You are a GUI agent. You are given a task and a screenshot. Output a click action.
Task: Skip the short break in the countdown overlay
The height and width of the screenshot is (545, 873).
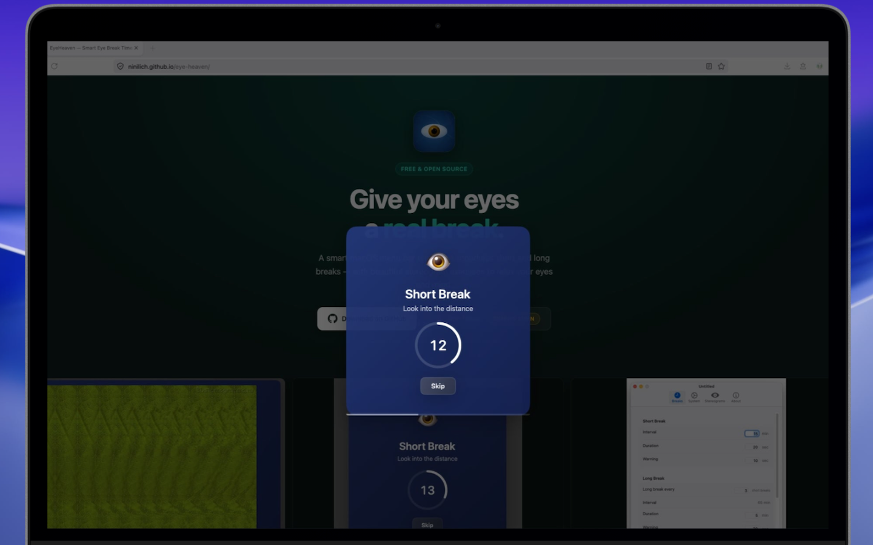pyautogui.click(x=438, y=386)
